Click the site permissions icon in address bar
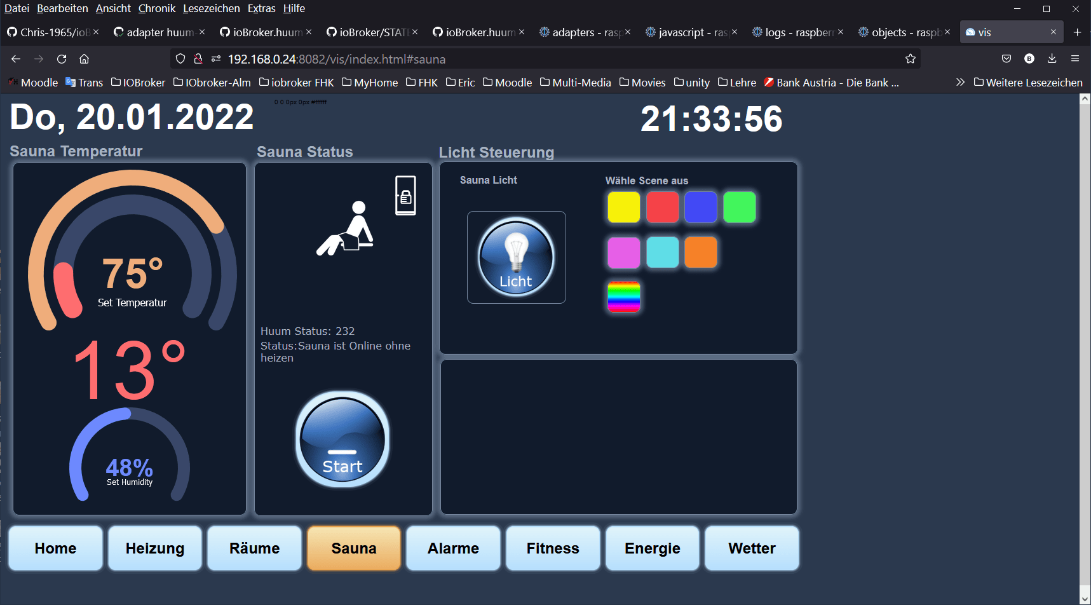Viewport: 1091px width, 605px height. (x=216, y=59)
